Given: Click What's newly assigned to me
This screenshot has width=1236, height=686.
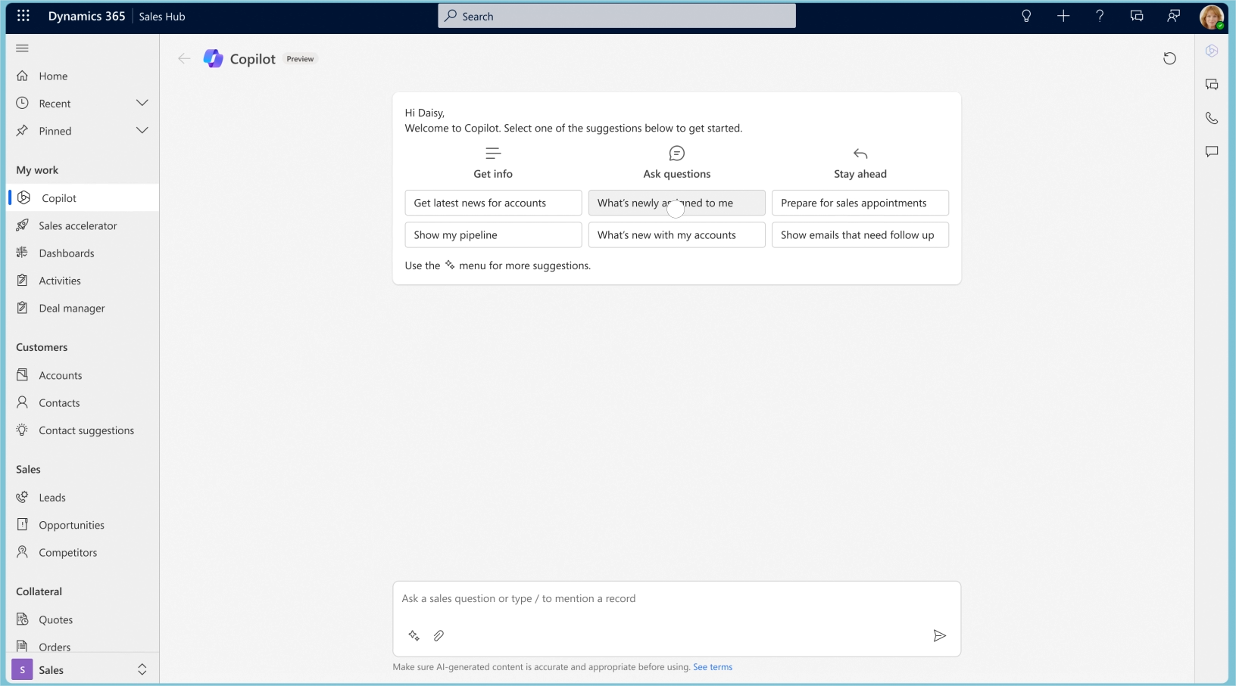Looking at the screenshot, I should point(676,203).
